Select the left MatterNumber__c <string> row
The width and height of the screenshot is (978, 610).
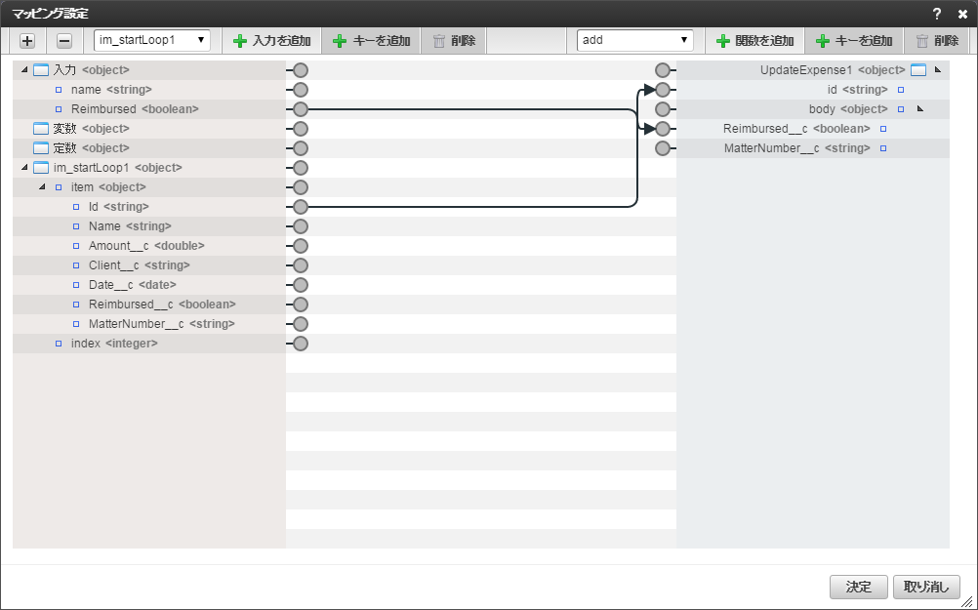coord(149,324)
